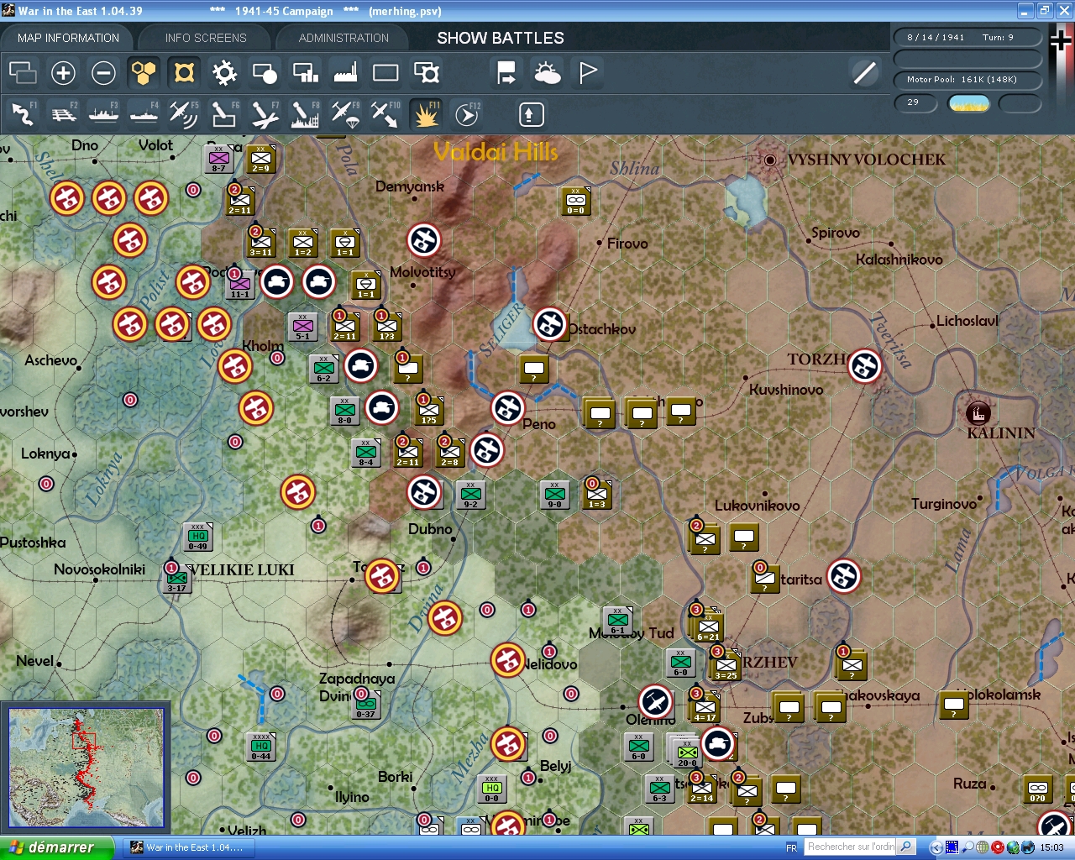Click the pennant flag icon
Screen dimensions: 1075x860
[x=588, y=73]
